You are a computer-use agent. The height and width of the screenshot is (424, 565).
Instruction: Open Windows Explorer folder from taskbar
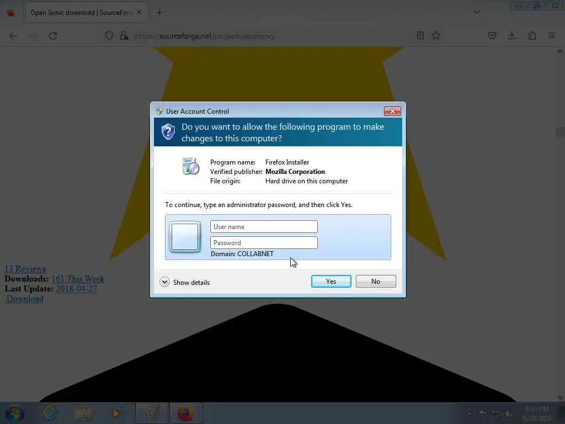tap(83, 413)
